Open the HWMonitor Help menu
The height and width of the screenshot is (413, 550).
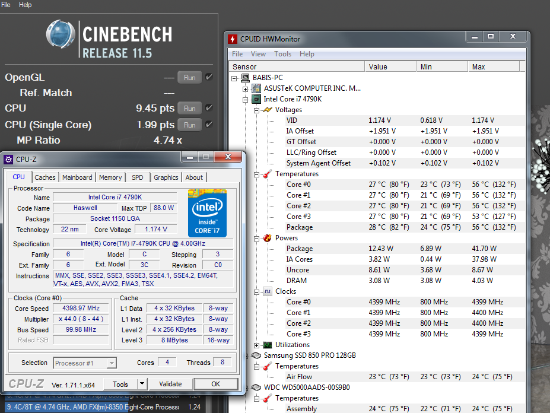pos(307,53)
